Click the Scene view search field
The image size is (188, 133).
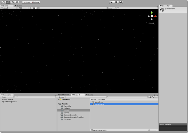tap(135, 8)
